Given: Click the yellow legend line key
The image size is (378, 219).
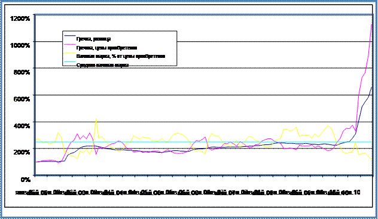Looking at the screenshot, I should point(70,53).
